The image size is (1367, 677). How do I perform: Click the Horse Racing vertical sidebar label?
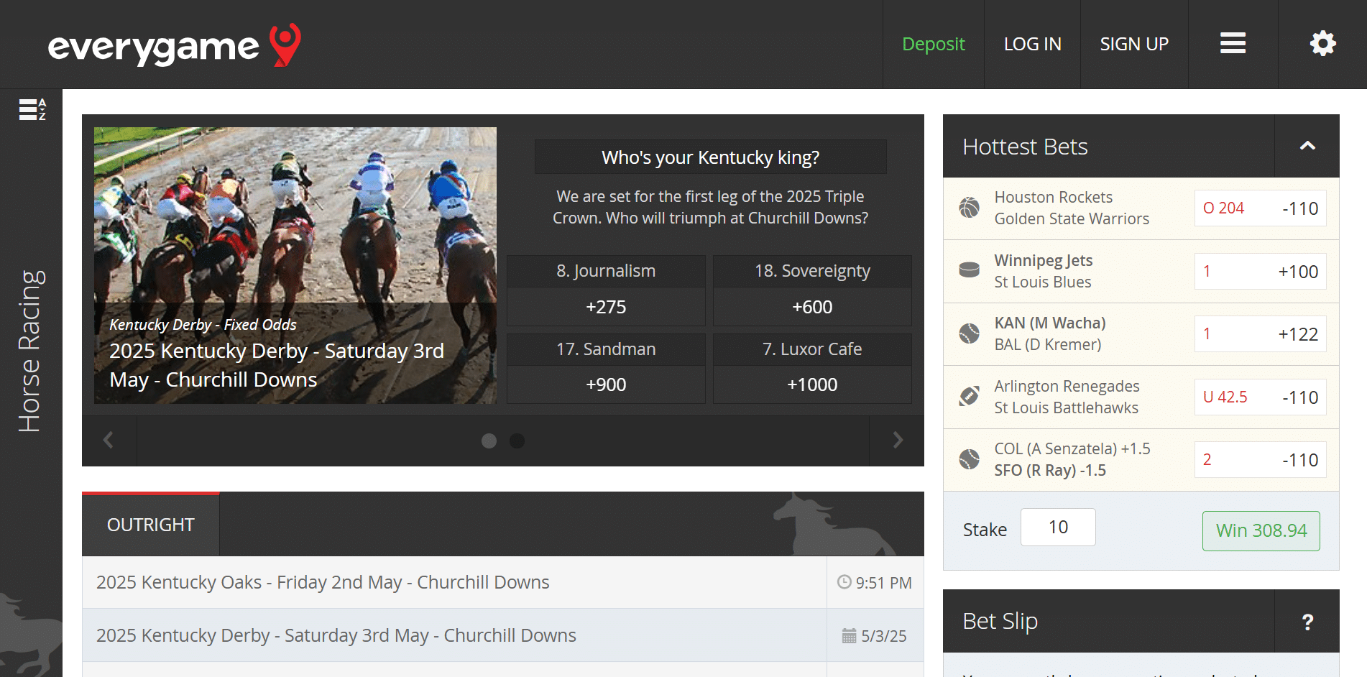30,351
